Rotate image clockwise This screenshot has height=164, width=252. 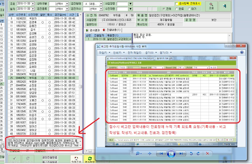pyautogui.click(x=198, y=153)
